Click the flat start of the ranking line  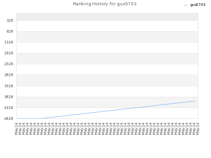[29, 118]
